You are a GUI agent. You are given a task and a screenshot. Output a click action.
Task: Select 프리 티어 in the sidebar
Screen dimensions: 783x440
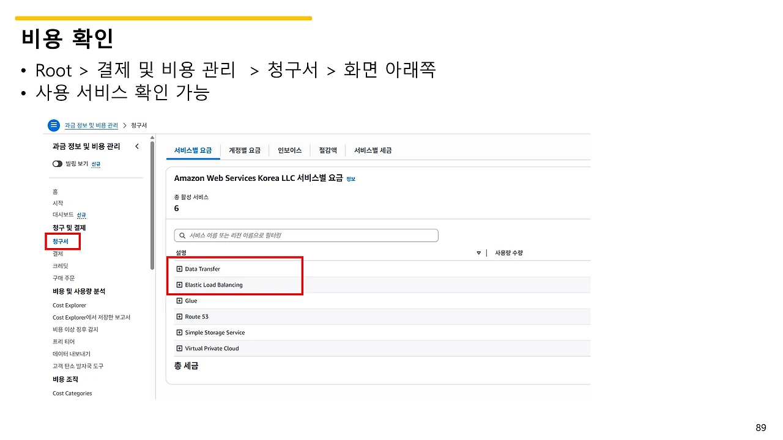pyautogui.click(x=64, y=342)
